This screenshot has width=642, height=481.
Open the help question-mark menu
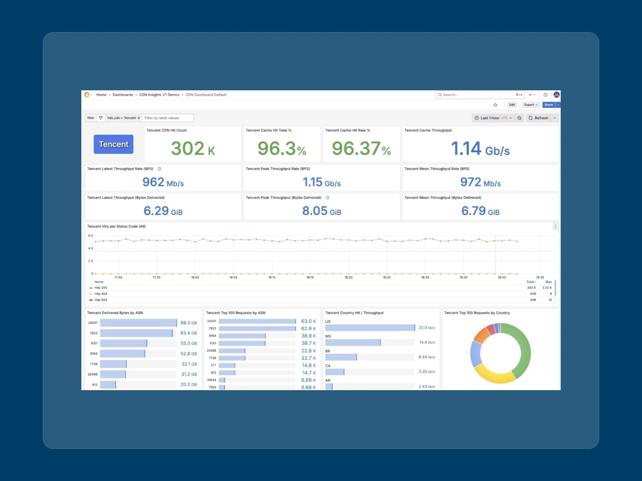click(x=546, y=95)
